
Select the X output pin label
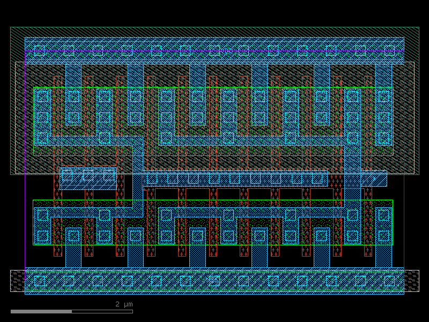point(374,179)
